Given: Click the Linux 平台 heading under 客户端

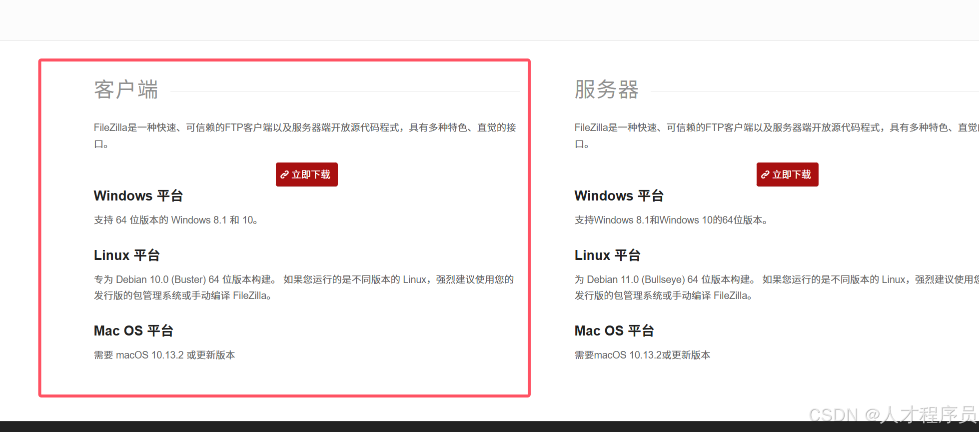Looking at the screenshot, I should point(127,255).
